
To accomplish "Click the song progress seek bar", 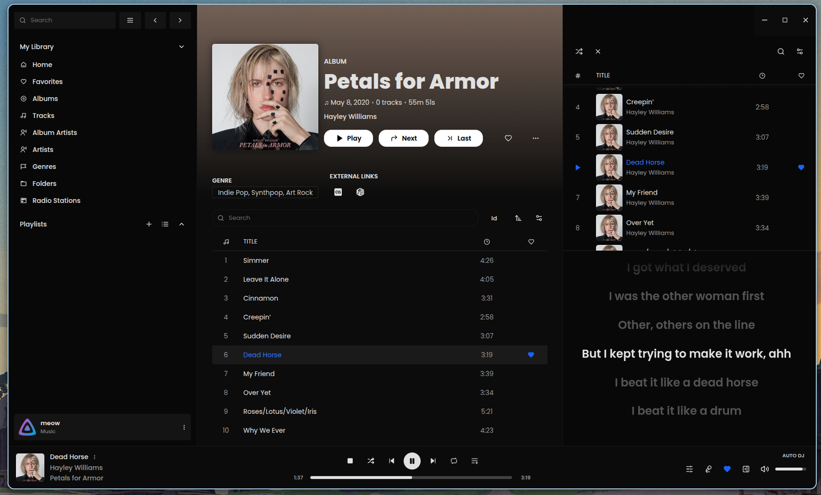I will pos(411,478).
